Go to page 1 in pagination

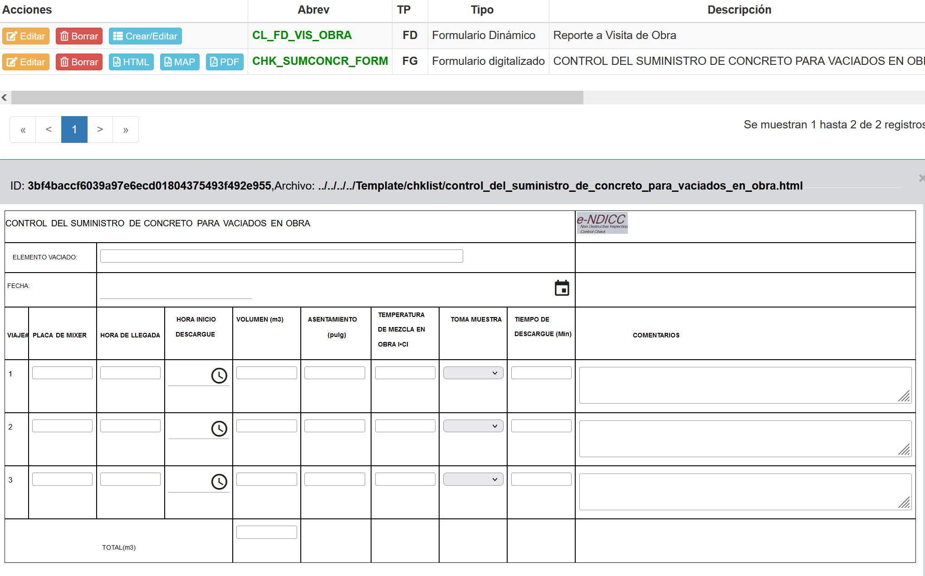click(74, 130)
